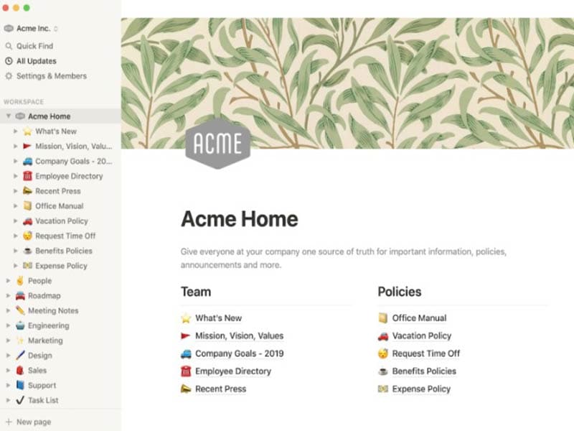The image size is (574, 431).
Task: Open All Updates from the sidebar
Action: 35,61
